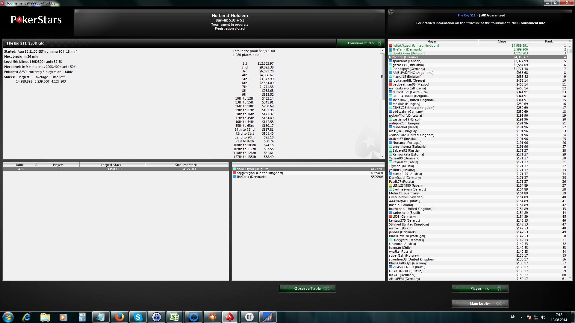Select table 476 row
The image size is (575, 323).
[x=116, y=169]
